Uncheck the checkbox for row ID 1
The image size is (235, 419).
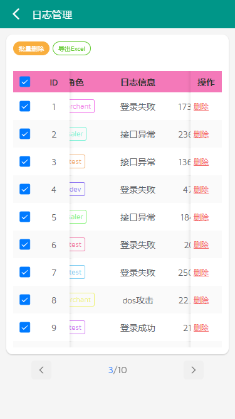click(25, 106)
